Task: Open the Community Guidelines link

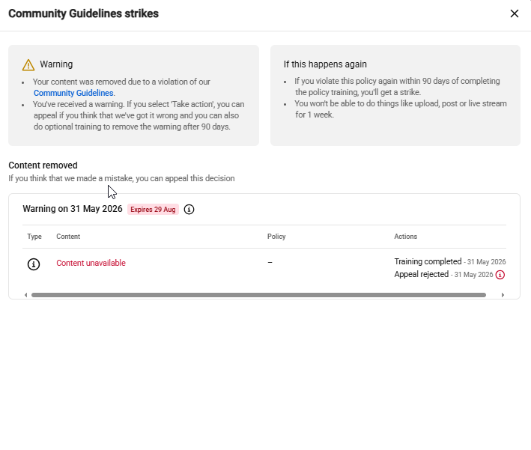Action: coord(73,93)
